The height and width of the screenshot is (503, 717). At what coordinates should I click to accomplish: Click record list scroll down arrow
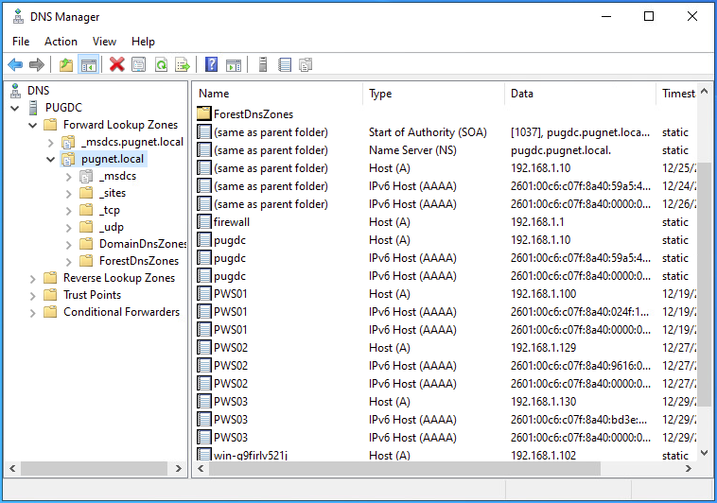704,453
